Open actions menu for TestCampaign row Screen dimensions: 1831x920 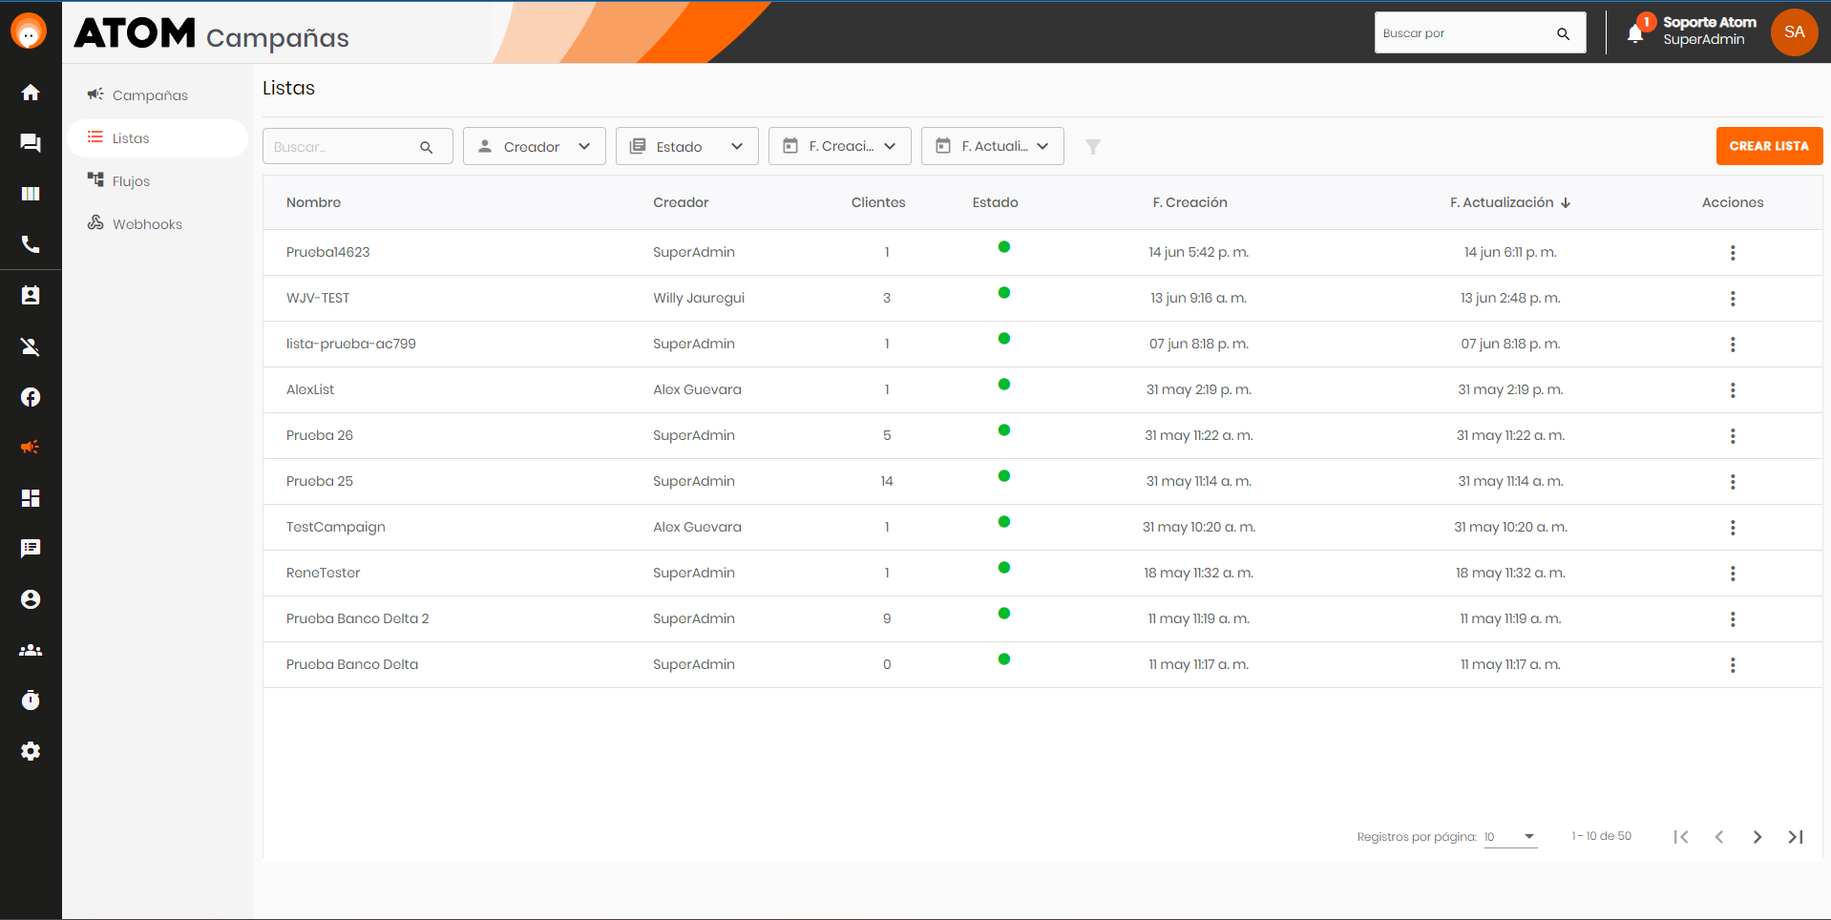click(1733, 528)
